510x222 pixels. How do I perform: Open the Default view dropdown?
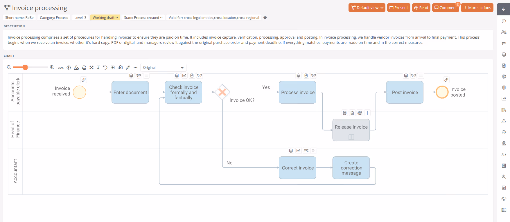pos(367,8)
